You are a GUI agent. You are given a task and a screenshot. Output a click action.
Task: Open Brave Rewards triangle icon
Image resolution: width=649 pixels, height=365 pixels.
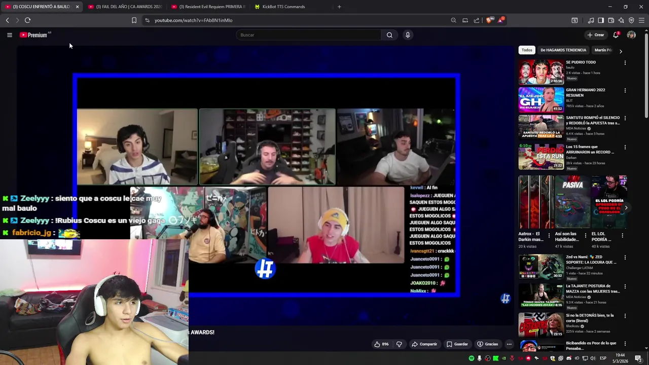pyautogui.click(x=501, y=20)
